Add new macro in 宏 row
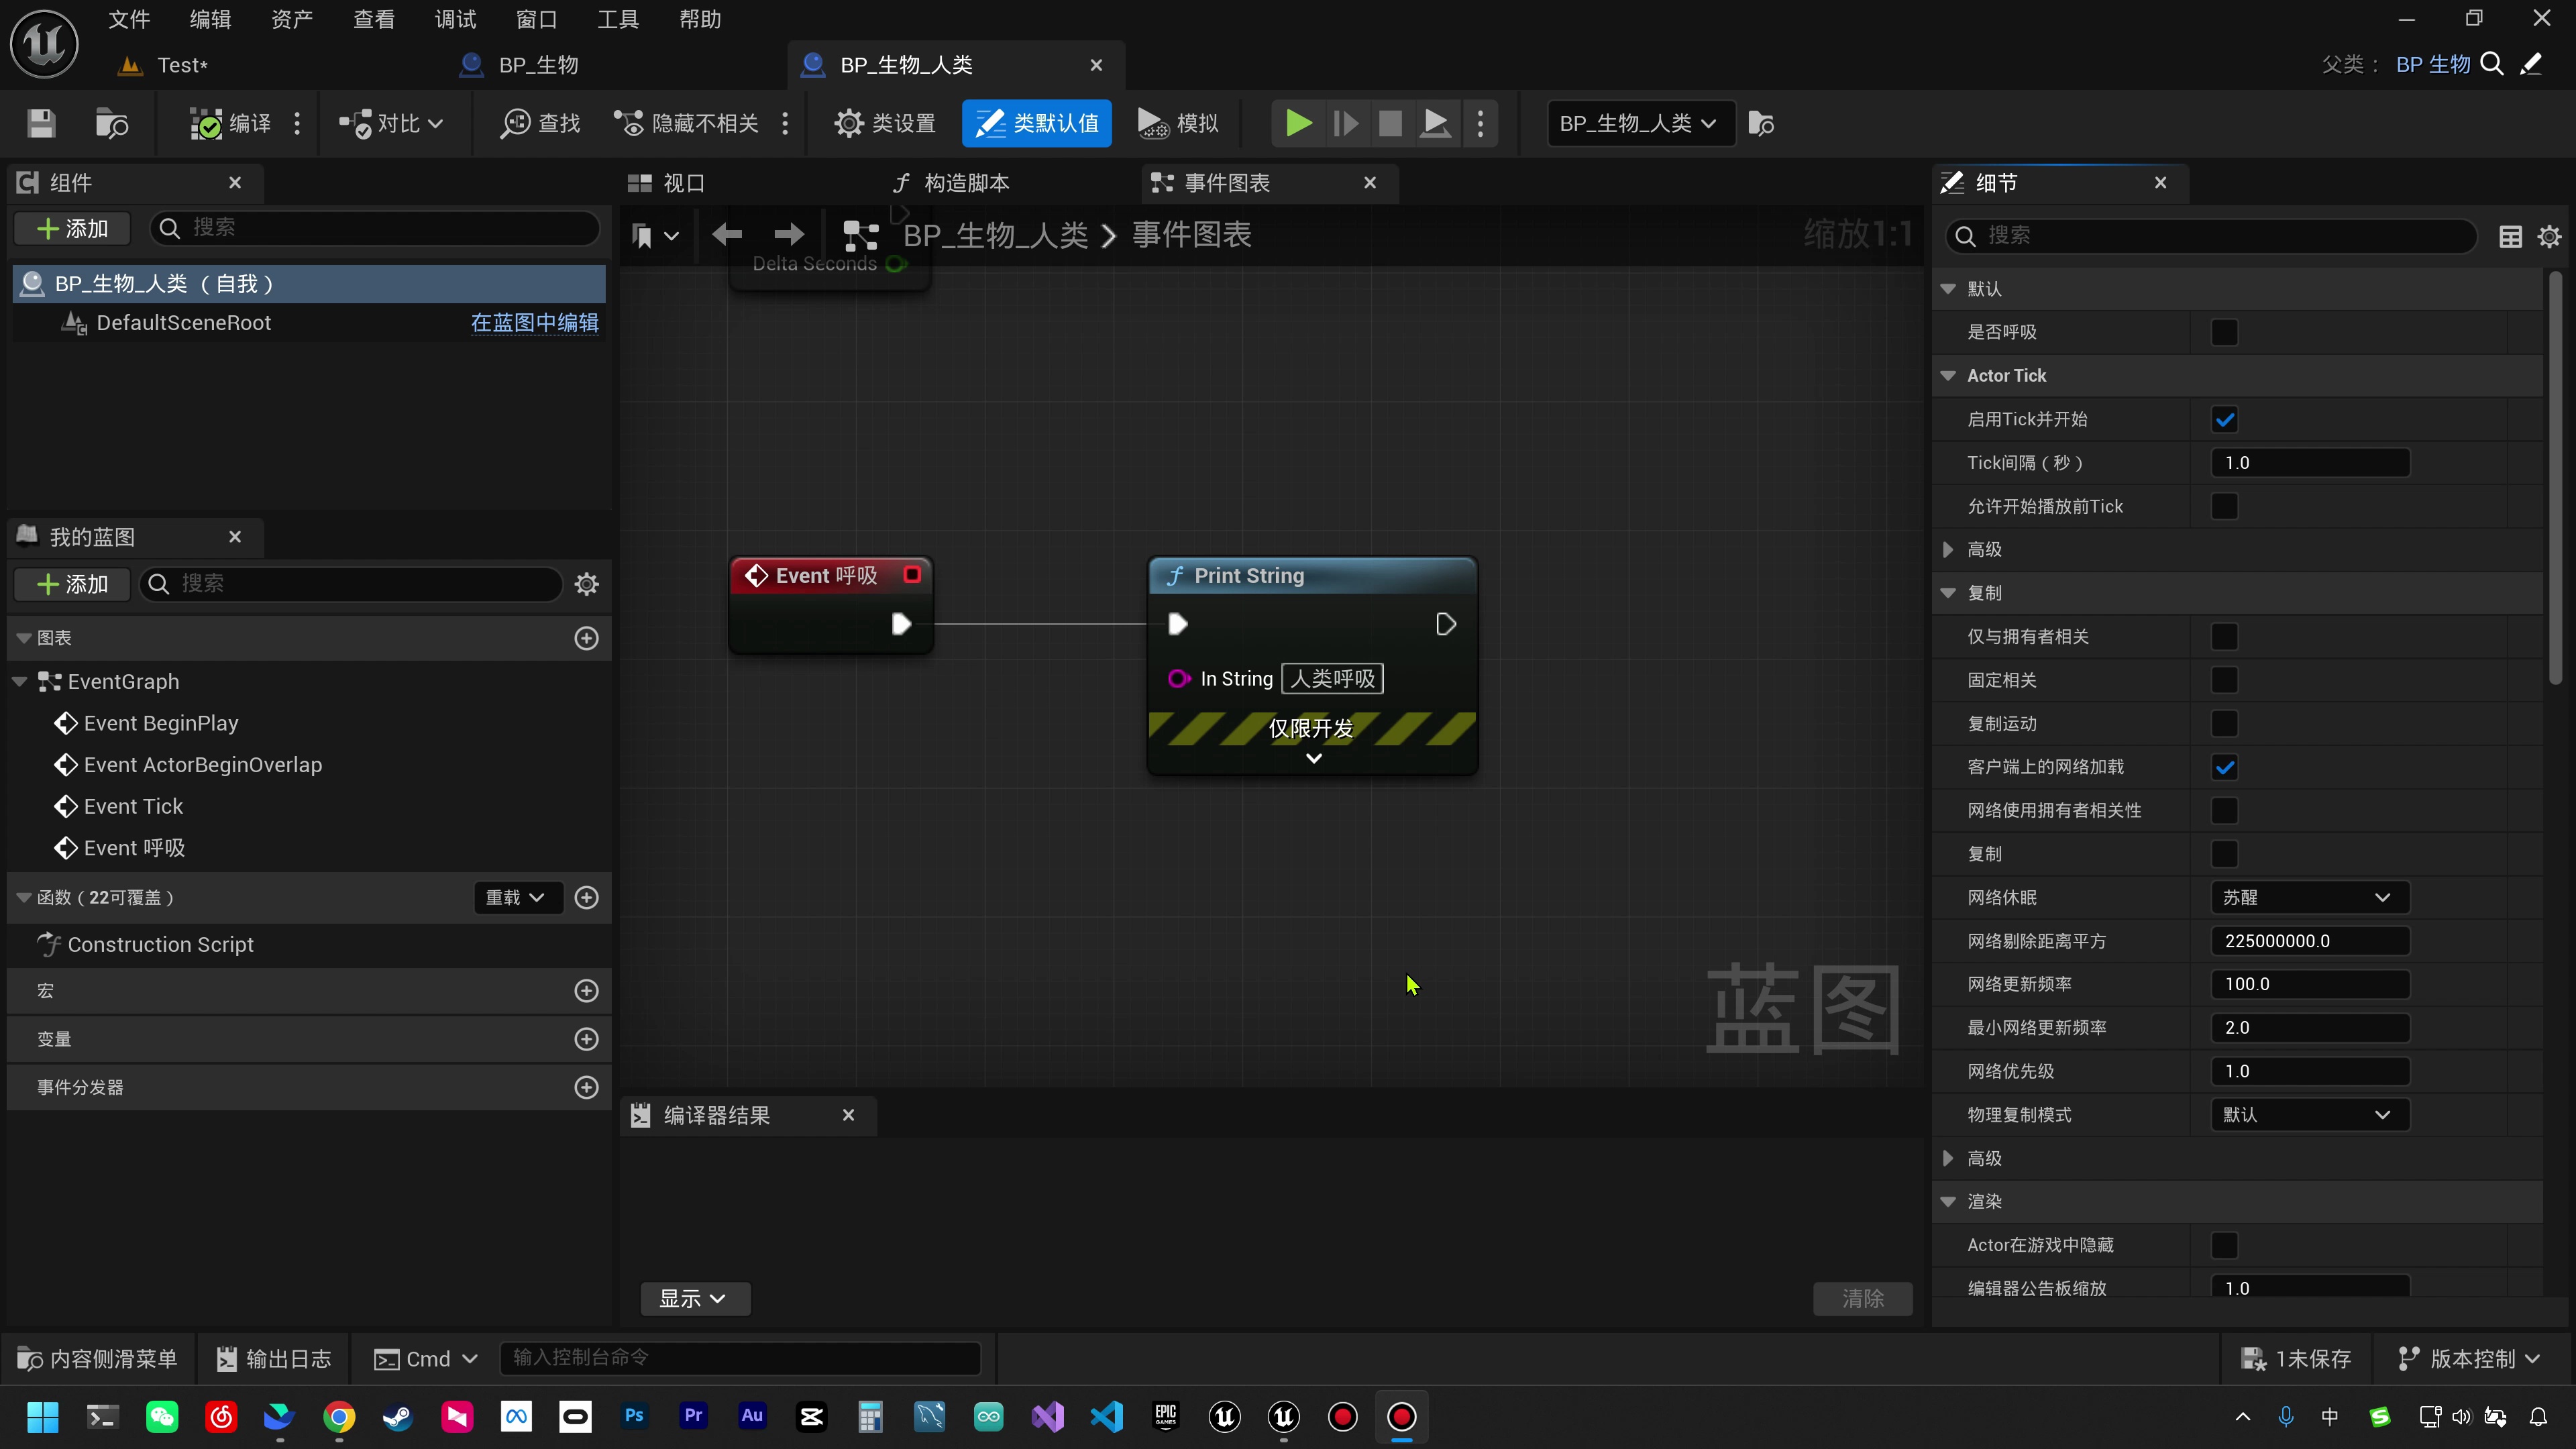Image resolution: width=2576 pixels, height=1449 pixels. tap(587, 990)
